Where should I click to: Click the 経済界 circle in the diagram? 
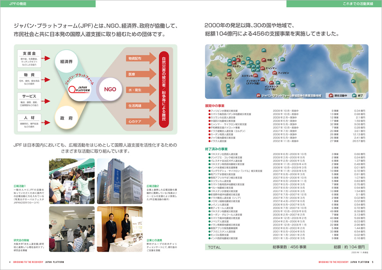pyautogui.click(x=66, y=62)
